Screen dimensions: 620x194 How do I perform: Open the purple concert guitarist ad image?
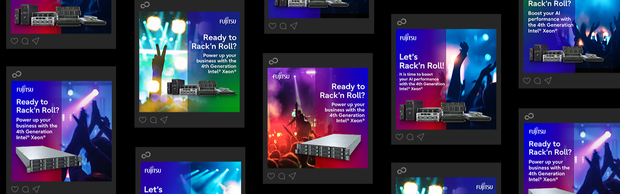[318, 118]
